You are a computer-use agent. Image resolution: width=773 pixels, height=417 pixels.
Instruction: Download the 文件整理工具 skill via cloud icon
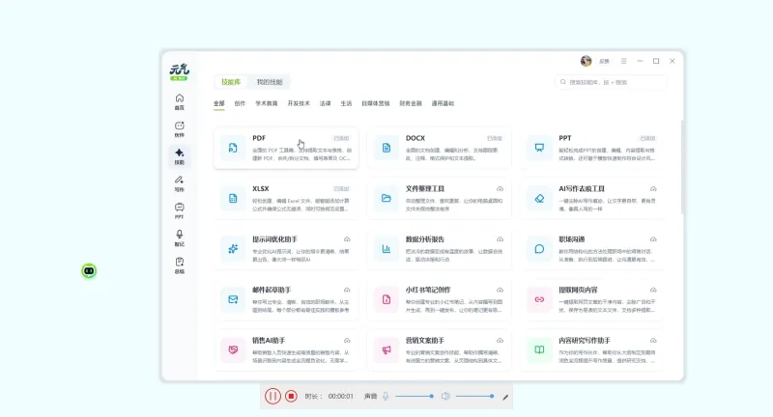[x=500, y=189]
